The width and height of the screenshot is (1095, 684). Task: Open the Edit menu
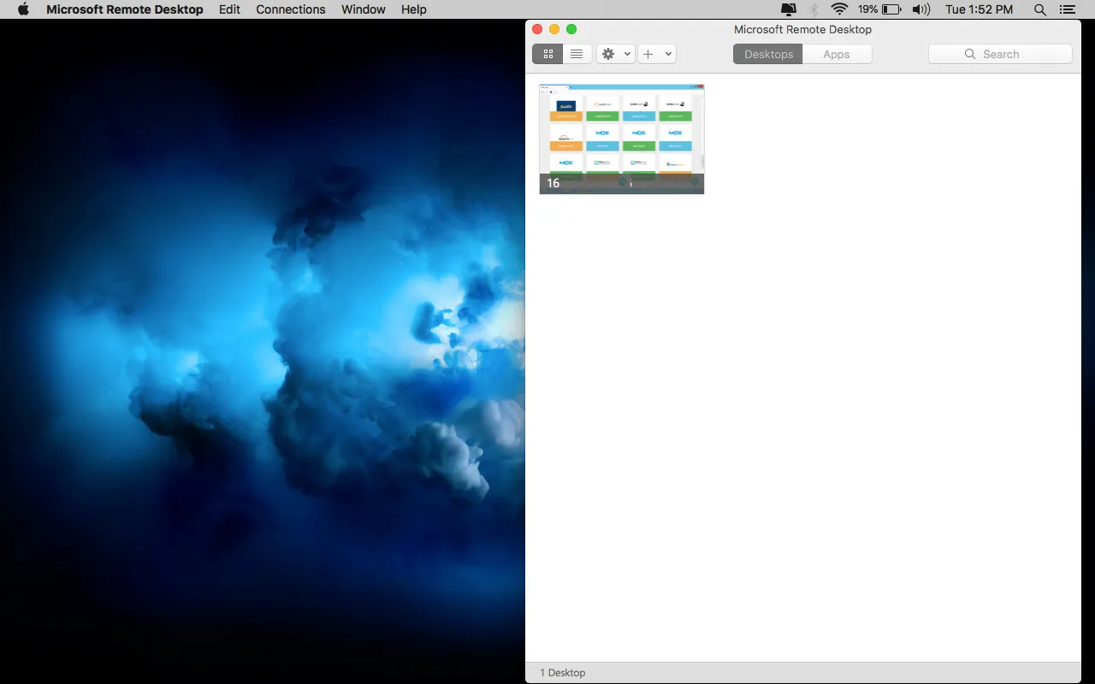coord(229,9)
